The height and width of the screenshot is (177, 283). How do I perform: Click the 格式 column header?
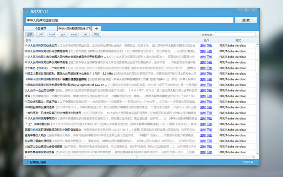tap(238, 40)
